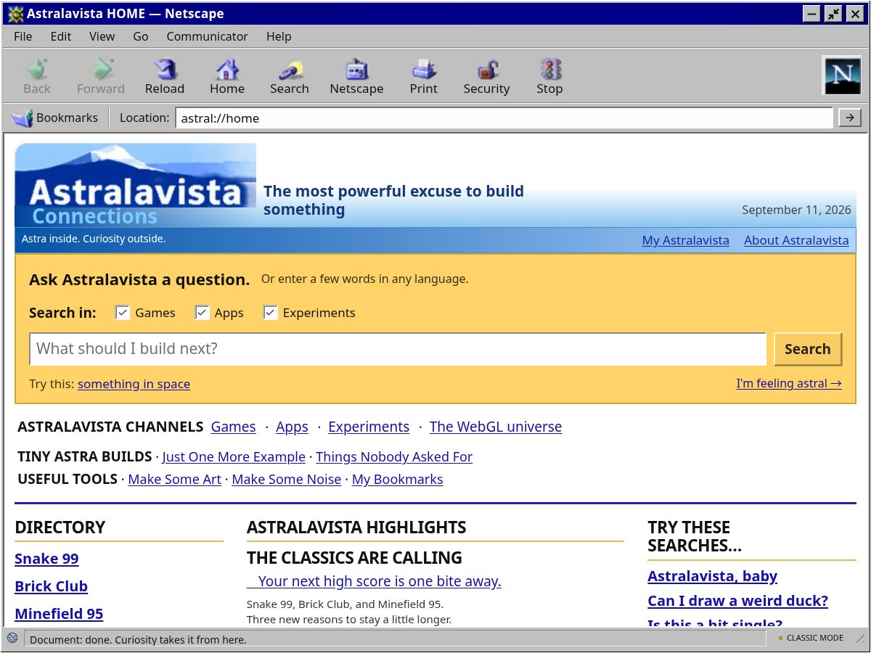
Task: Open Brick Club in the directory
Action: pos(52,586)
